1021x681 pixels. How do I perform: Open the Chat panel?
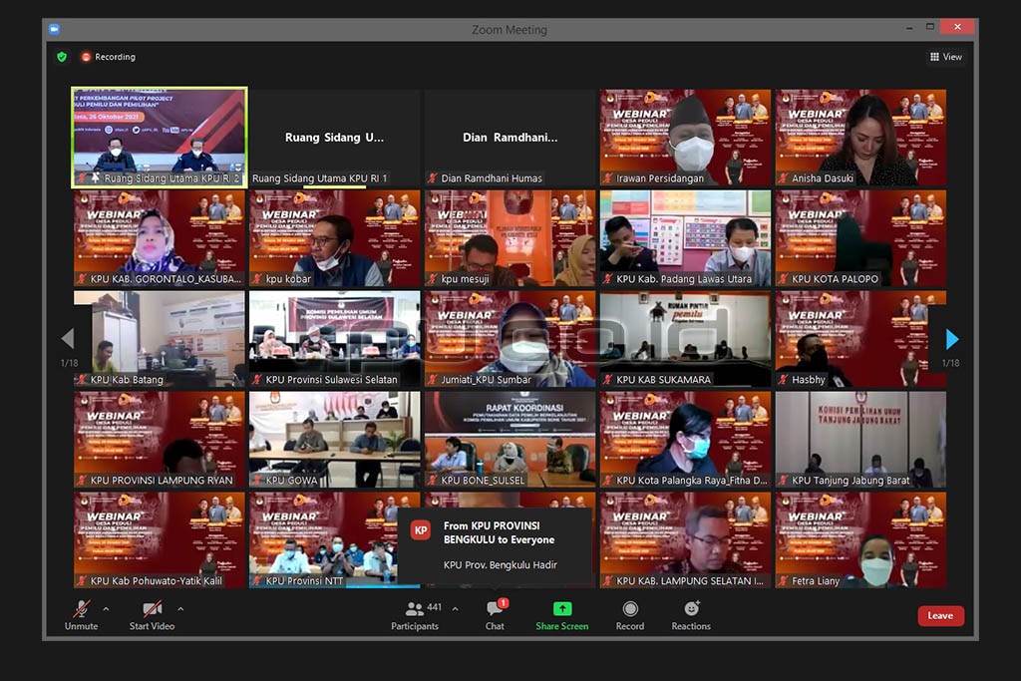click(495, 615)
